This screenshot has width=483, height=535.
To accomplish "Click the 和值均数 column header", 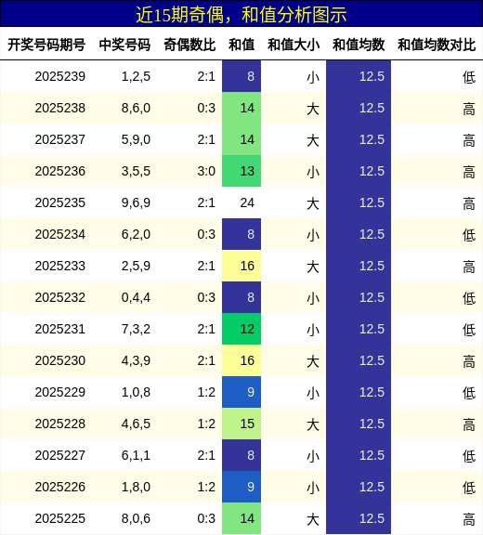I will coord(359,45).
